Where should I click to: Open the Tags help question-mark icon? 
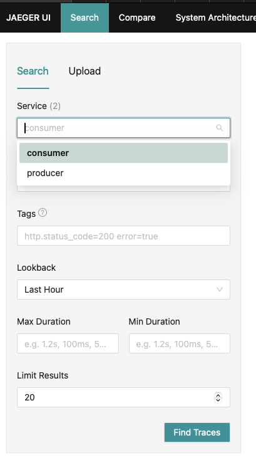tap(43, 212)
